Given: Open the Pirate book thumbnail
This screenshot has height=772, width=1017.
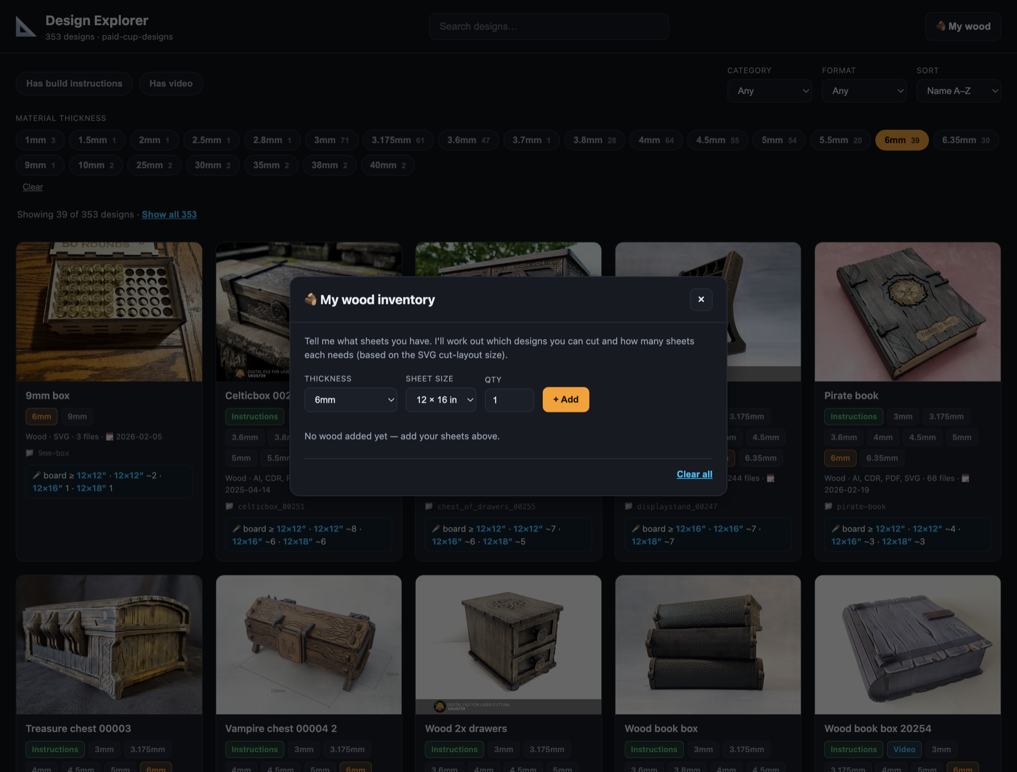Looking at the screenshot, I should click(907, 312).
